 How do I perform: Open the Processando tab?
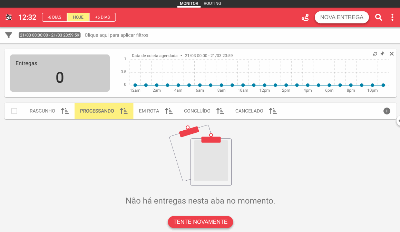[97, 111]
